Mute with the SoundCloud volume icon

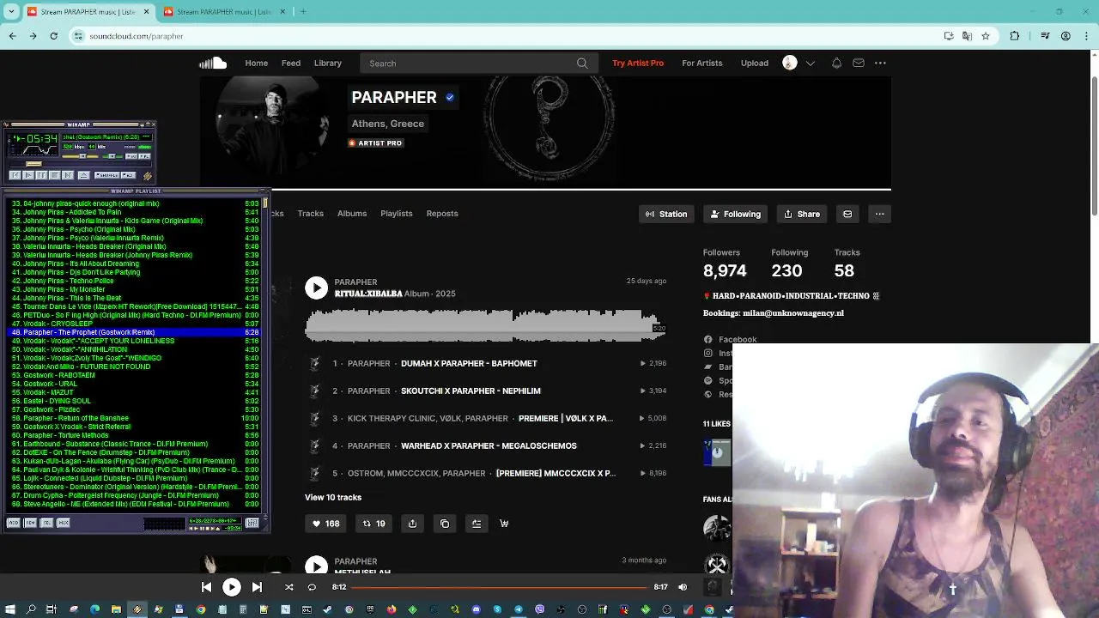pos(683,587)
